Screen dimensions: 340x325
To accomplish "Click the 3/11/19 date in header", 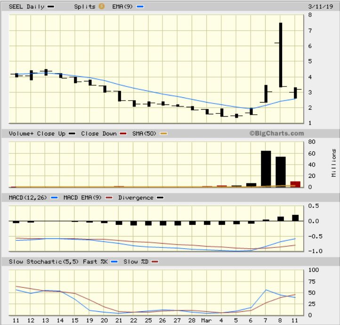I will point(322,7).
